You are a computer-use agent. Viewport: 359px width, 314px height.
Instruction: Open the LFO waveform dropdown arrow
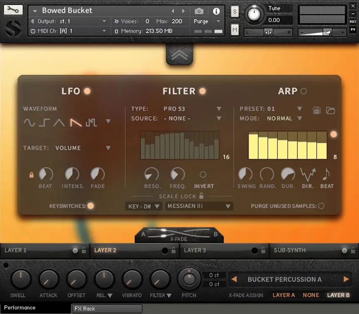(x=108, y=121)
